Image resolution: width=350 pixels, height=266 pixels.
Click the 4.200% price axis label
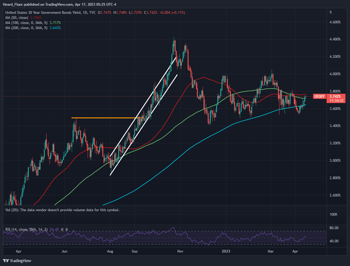[335, 57]
